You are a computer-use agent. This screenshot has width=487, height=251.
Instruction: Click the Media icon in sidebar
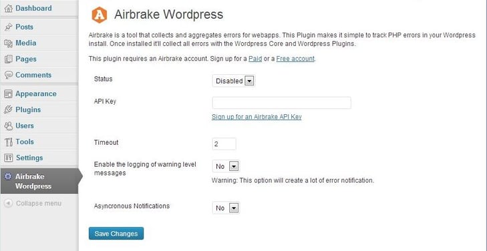point(9,43)
